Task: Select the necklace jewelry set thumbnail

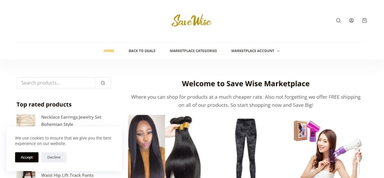Action: [x=26, y=120]
